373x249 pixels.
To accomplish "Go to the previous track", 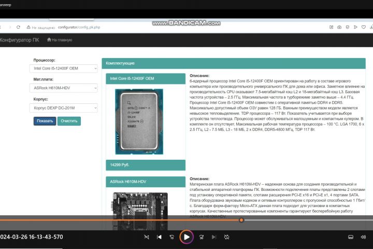I will 159,237.
